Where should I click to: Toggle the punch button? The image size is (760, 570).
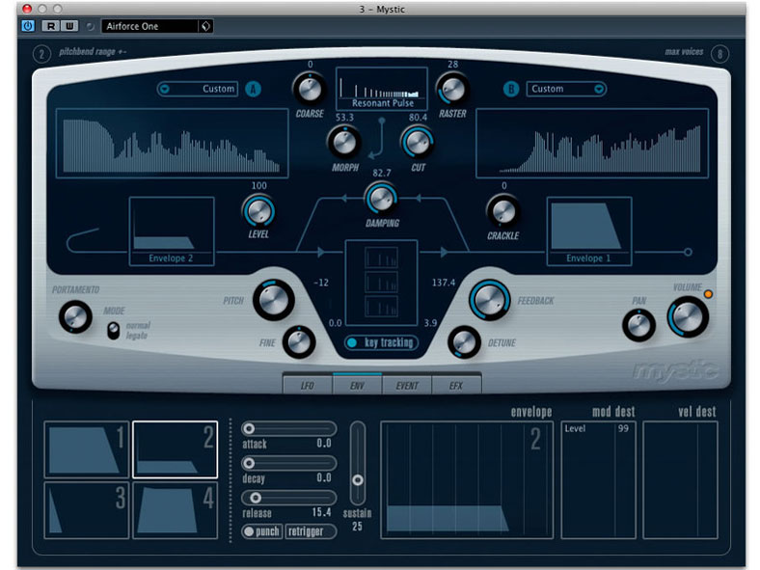click(x=262, y=531)
